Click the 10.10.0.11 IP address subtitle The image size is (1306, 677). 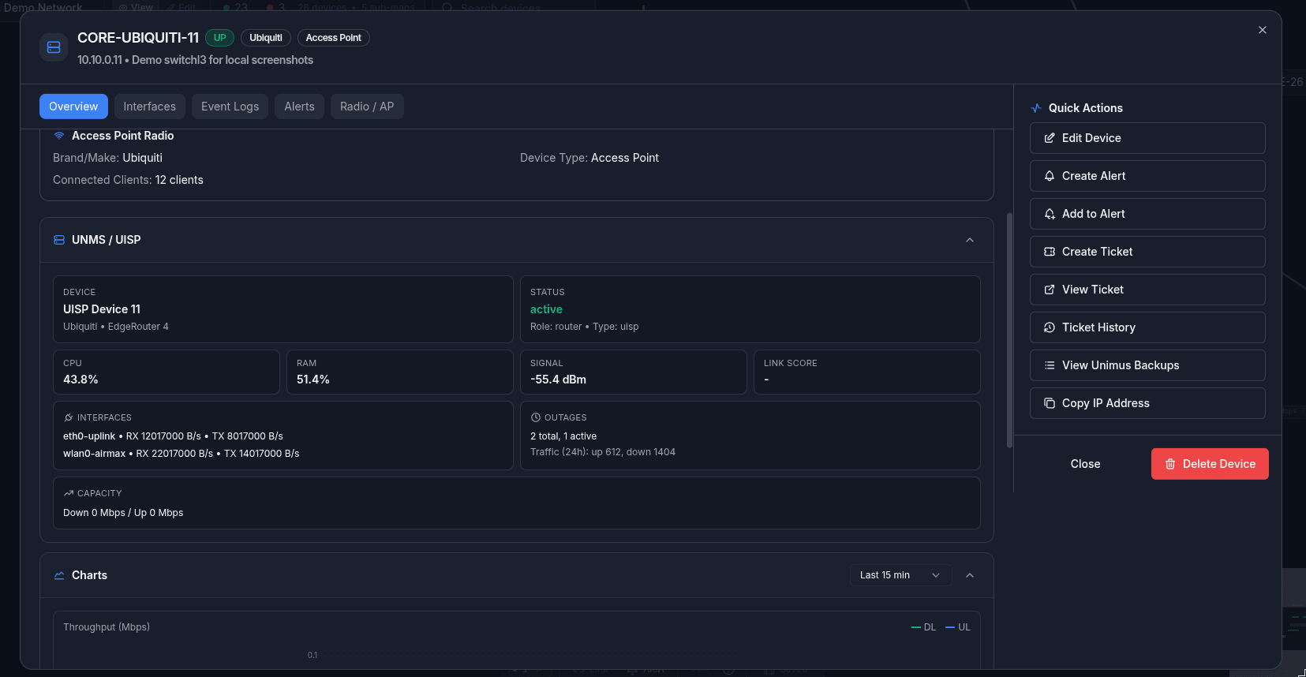tap(99, 60)
